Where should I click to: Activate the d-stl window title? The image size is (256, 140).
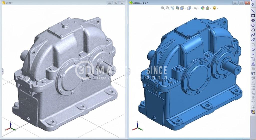pos(9,3)
